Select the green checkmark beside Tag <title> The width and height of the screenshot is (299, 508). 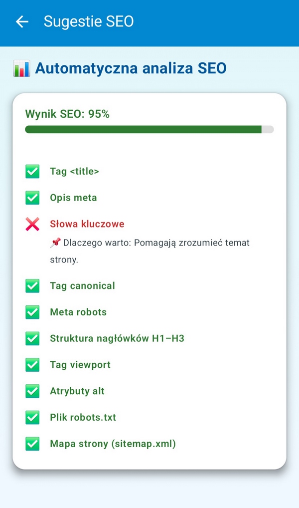click(32, 171)
